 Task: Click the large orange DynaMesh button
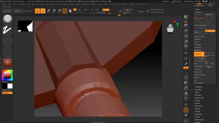pos(199,54)
